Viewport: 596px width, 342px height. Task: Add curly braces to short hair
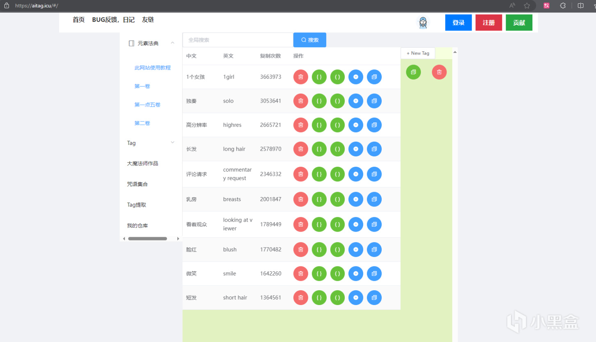point(319,298)
